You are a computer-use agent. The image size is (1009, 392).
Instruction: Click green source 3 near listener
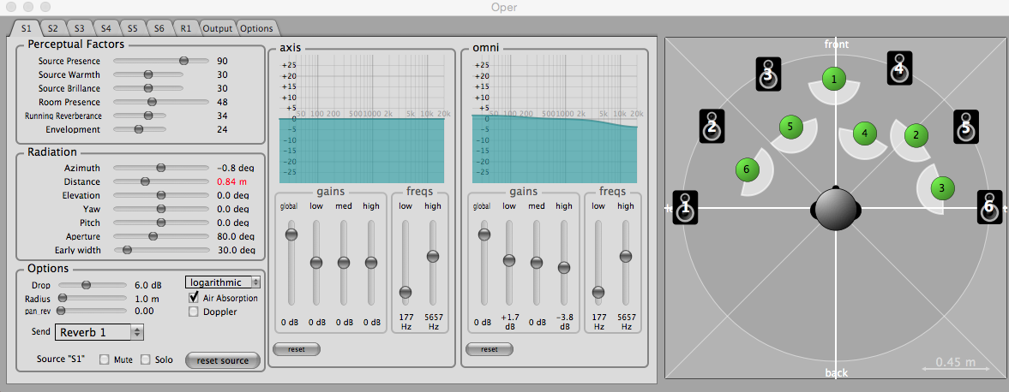942,187
